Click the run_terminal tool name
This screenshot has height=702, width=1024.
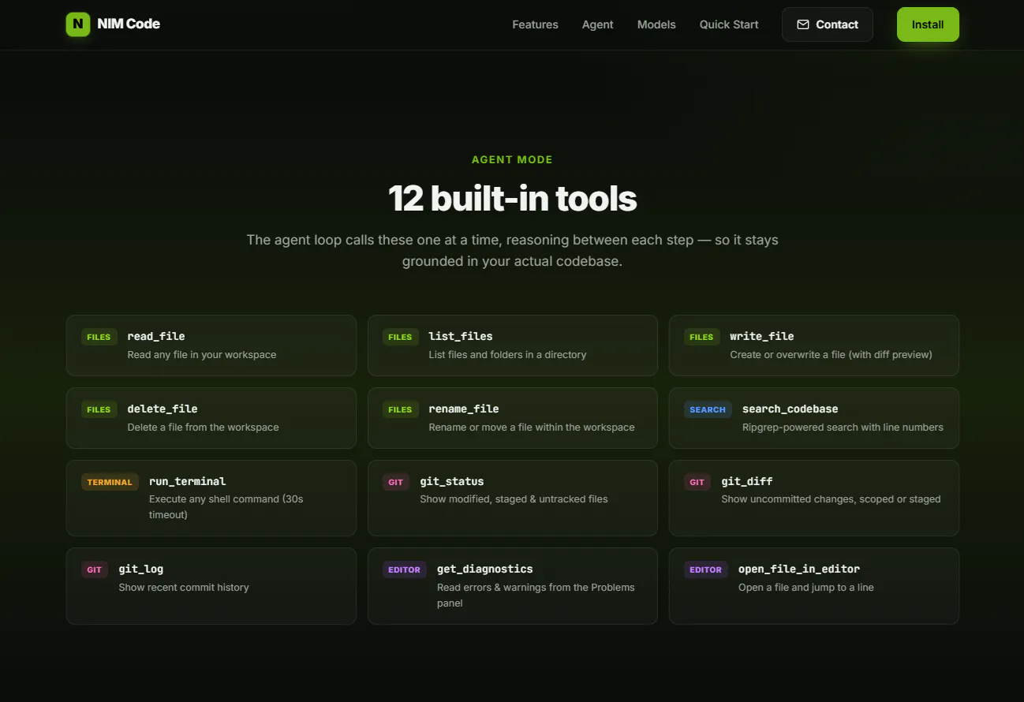[188, 481]
